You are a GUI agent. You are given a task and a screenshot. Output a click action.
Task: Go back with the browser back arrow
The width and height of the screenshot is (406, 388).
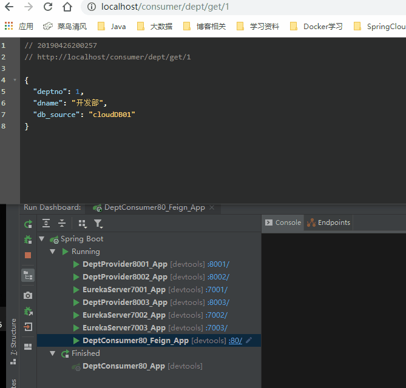9,7
